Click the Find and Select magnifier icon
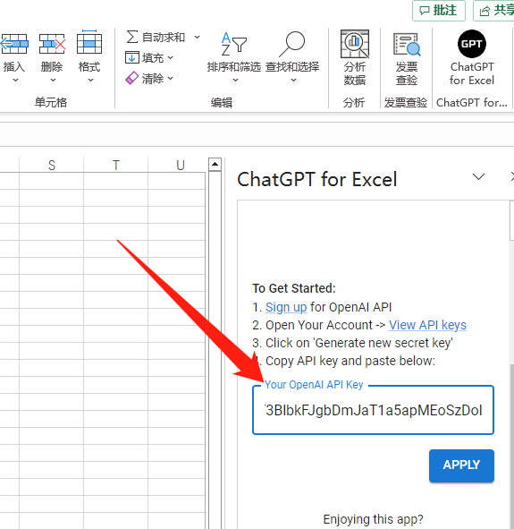This screenshot has width=514, height=529. pyautogui.click(x=292, y=44)
